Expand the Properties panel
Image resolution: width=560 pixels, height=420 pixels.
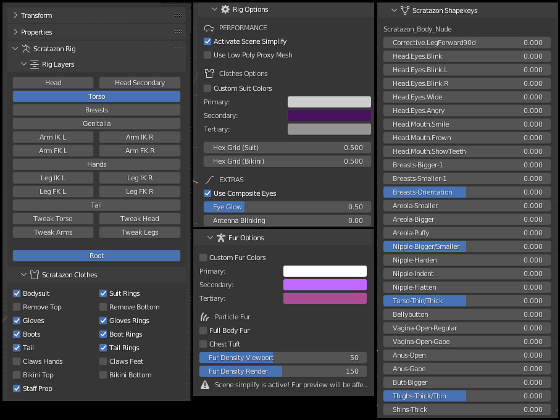15,32
